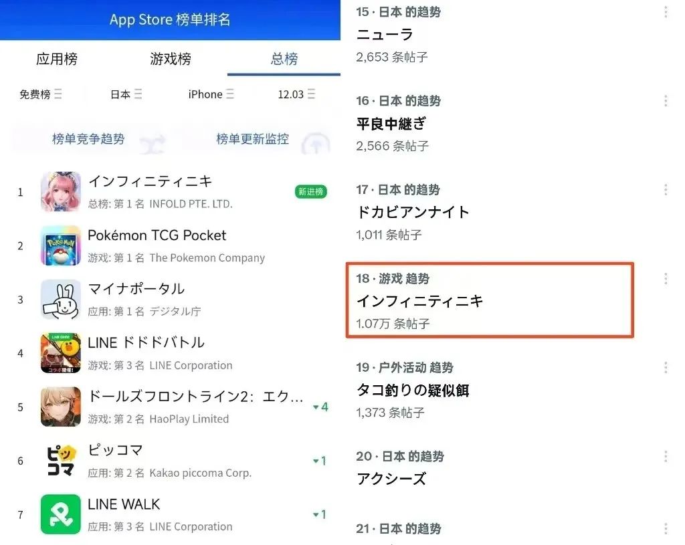Viewport: 685px width, 545px height.
Task: Click the 榜单竞争趋势 button
Action: pyautogui.click(x=88, y=139)
